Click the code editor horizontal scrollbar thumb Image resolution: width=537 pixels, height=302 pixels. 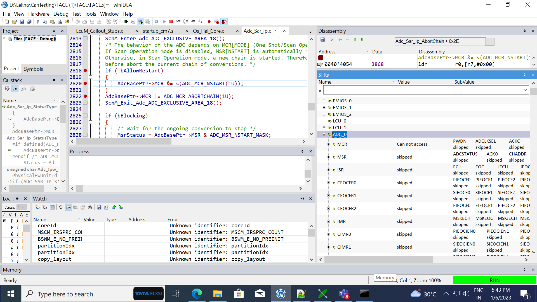(x=123, y=141)
